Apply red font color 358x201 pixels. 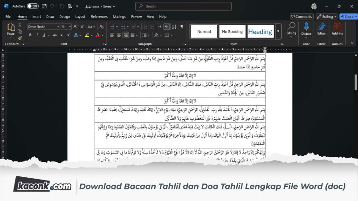coord(98,35)
